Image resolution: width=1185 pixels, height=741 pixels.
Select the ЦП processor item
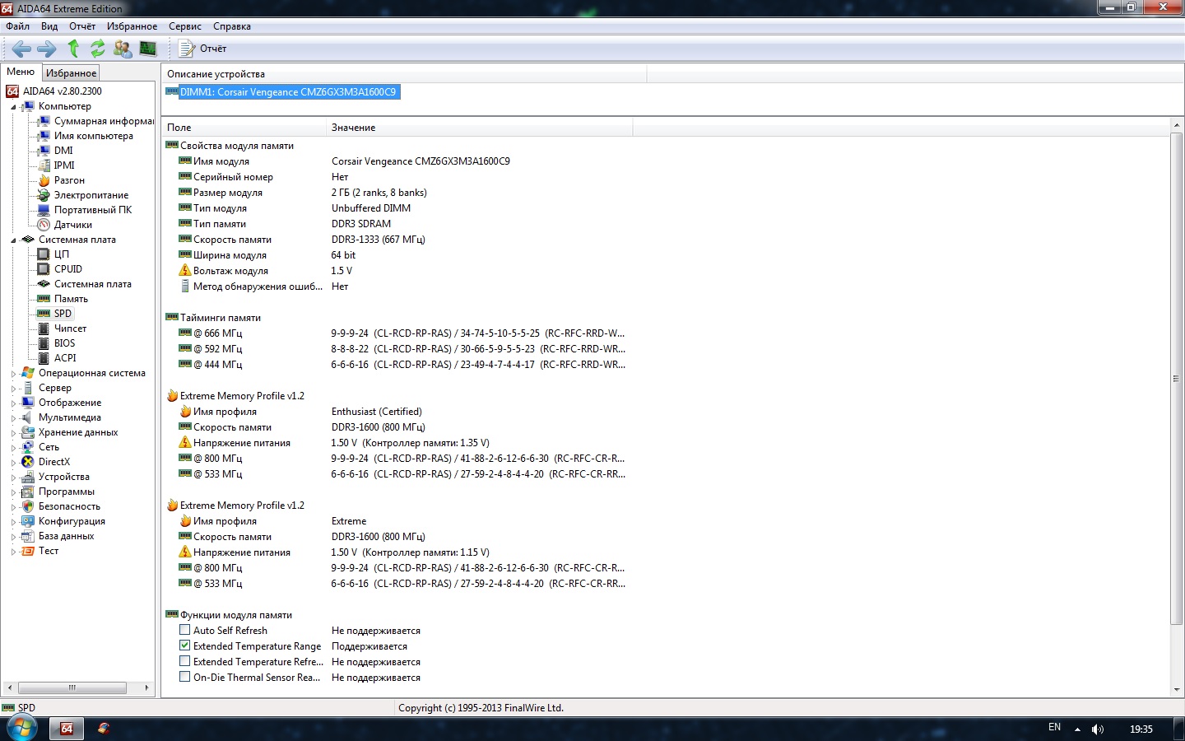(x=62, y=254)
